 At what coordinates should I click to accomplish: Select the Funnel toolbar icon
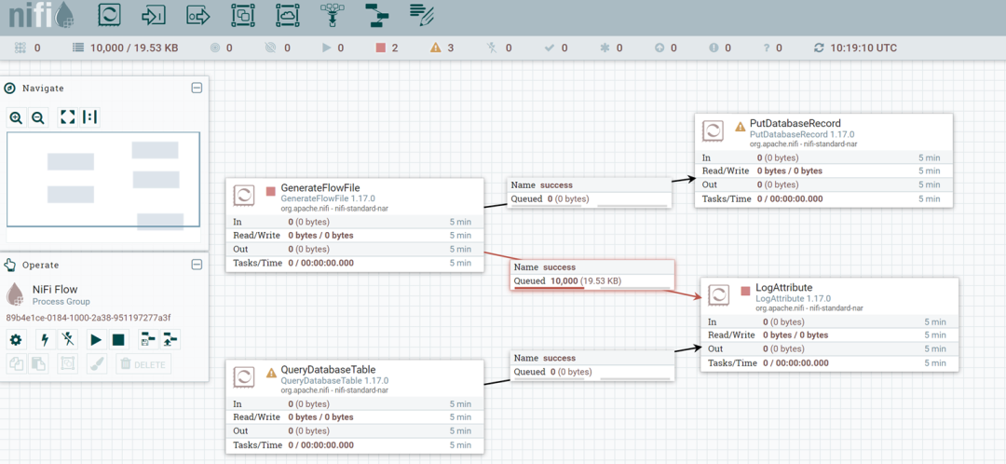333,15
